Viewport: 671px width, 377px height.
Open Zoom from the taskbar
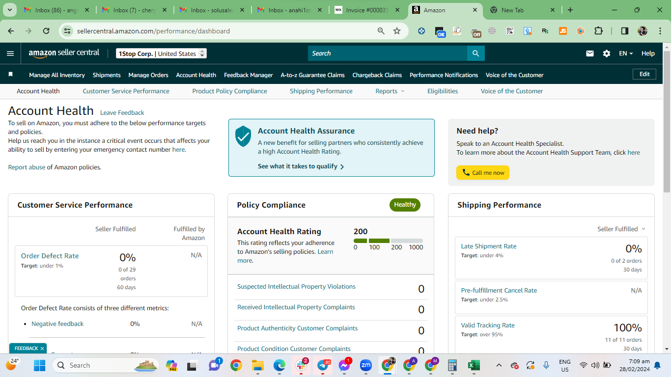(366, 365)
